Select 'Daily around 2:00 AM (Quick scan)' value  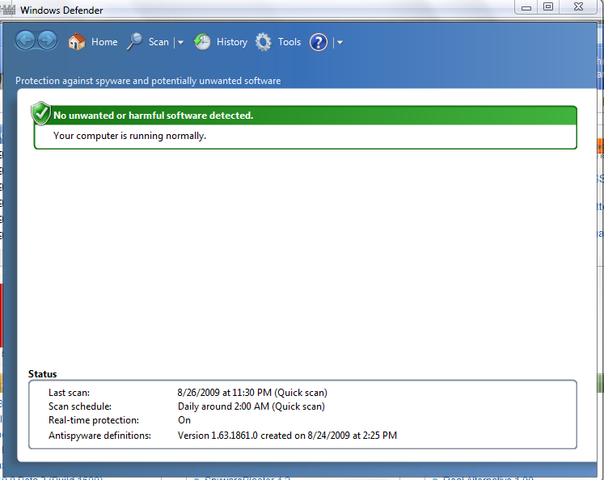(x=251, y=406)
